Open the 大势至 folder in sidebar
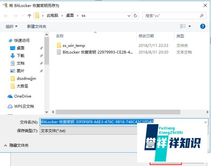The image size is (211, 166). [x=23, y=86]
